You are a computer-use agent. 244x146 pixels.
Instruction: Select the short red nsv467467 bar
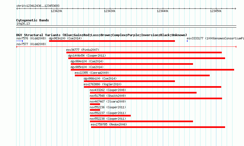95,104
